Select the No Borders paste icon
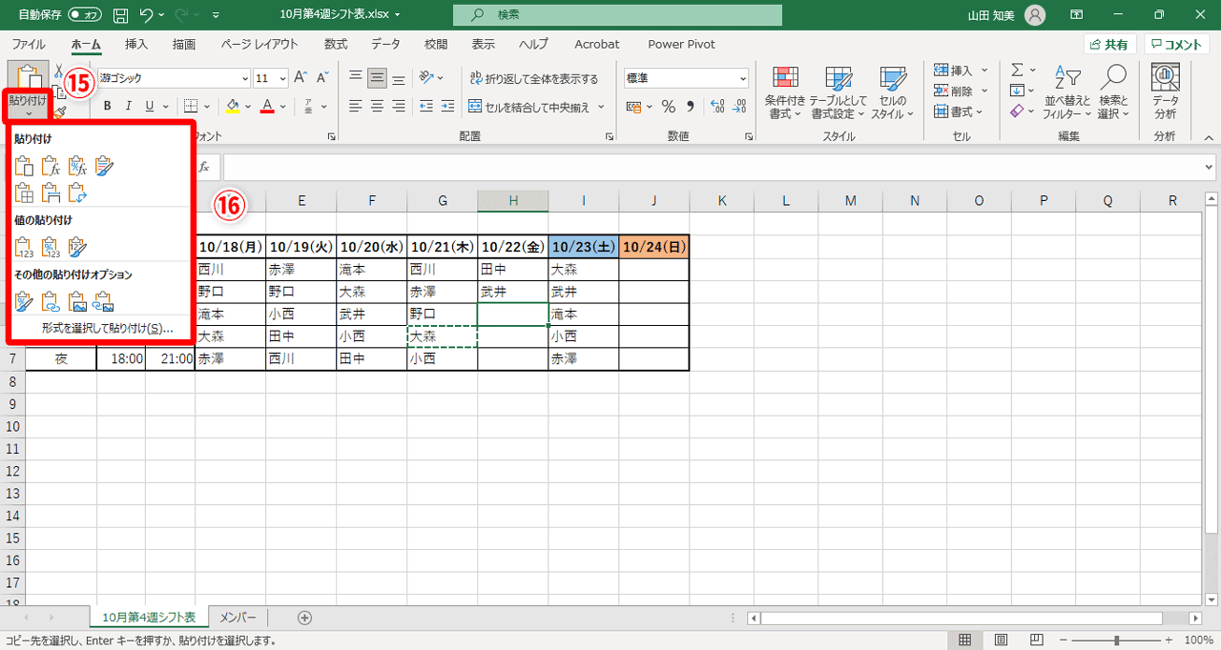 25,193
